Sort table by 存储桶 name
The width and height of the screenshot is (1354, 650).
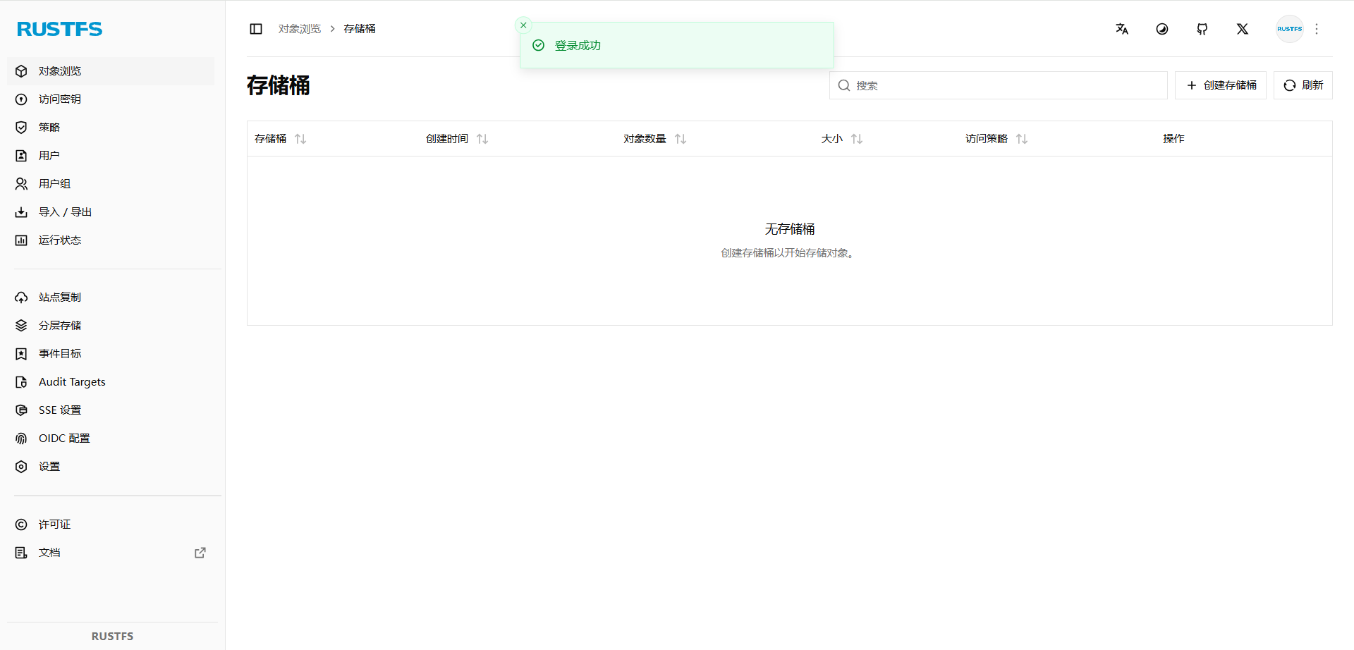point(300,139)
